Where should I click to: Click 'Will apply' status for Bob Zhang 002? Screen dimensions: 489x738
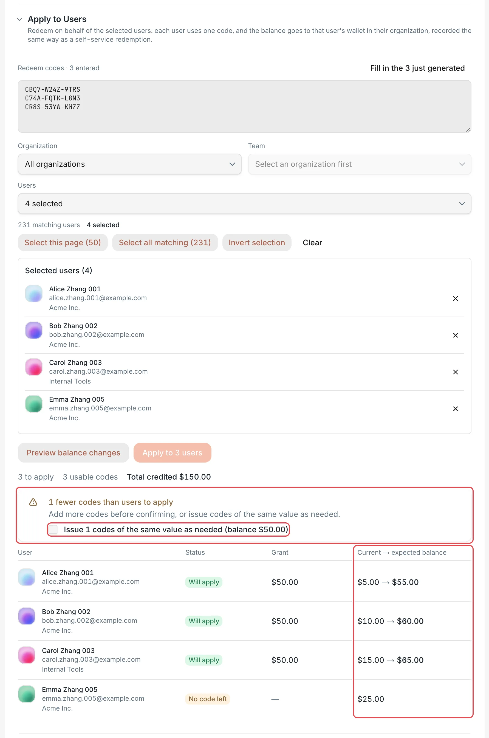click(204, 621)
